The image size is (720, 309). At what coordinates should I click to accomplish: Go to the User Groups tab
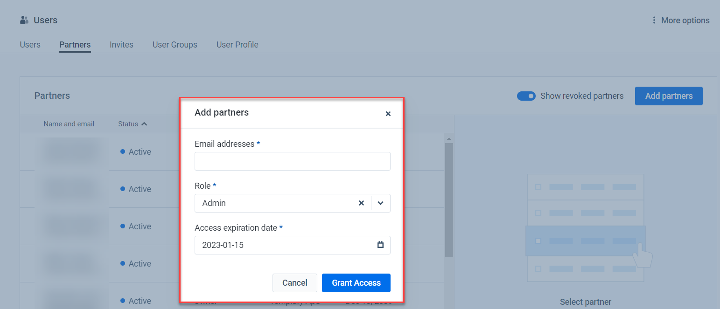pyautogui.click(x=175, y=45)
